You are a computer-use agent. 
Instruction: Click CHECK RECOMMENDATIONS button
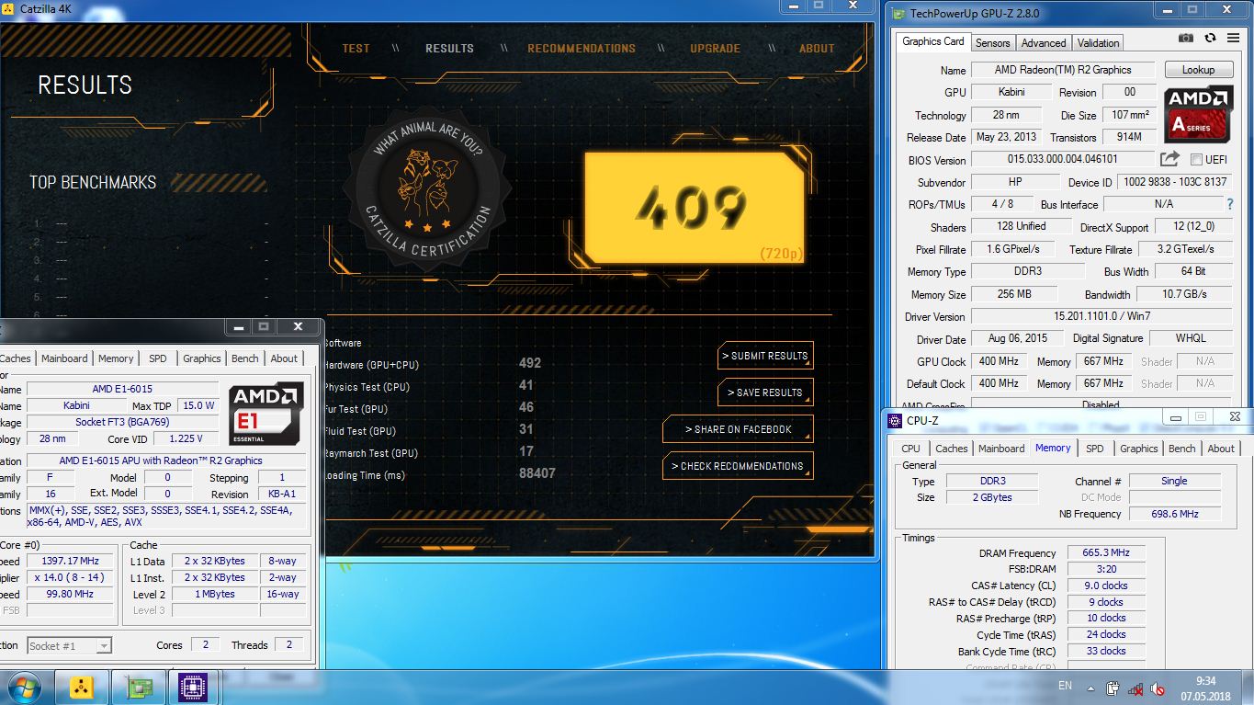click(x=738, y=466)
